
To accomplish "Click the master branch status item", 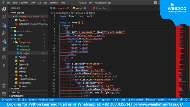I will (7, 100).
